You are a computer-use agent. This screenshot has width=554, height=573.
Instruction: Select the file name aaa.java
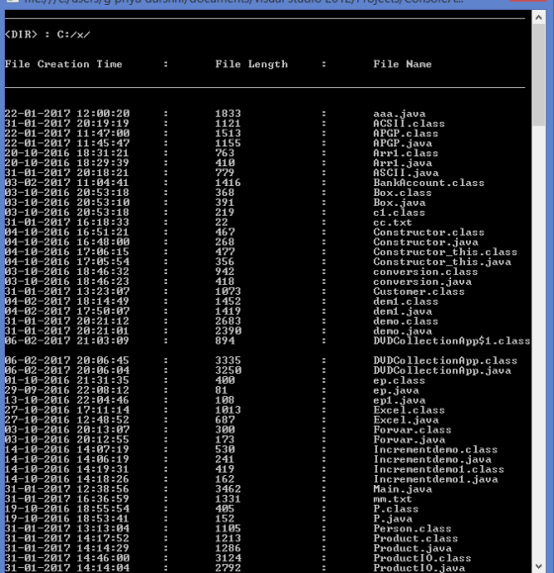399,114
